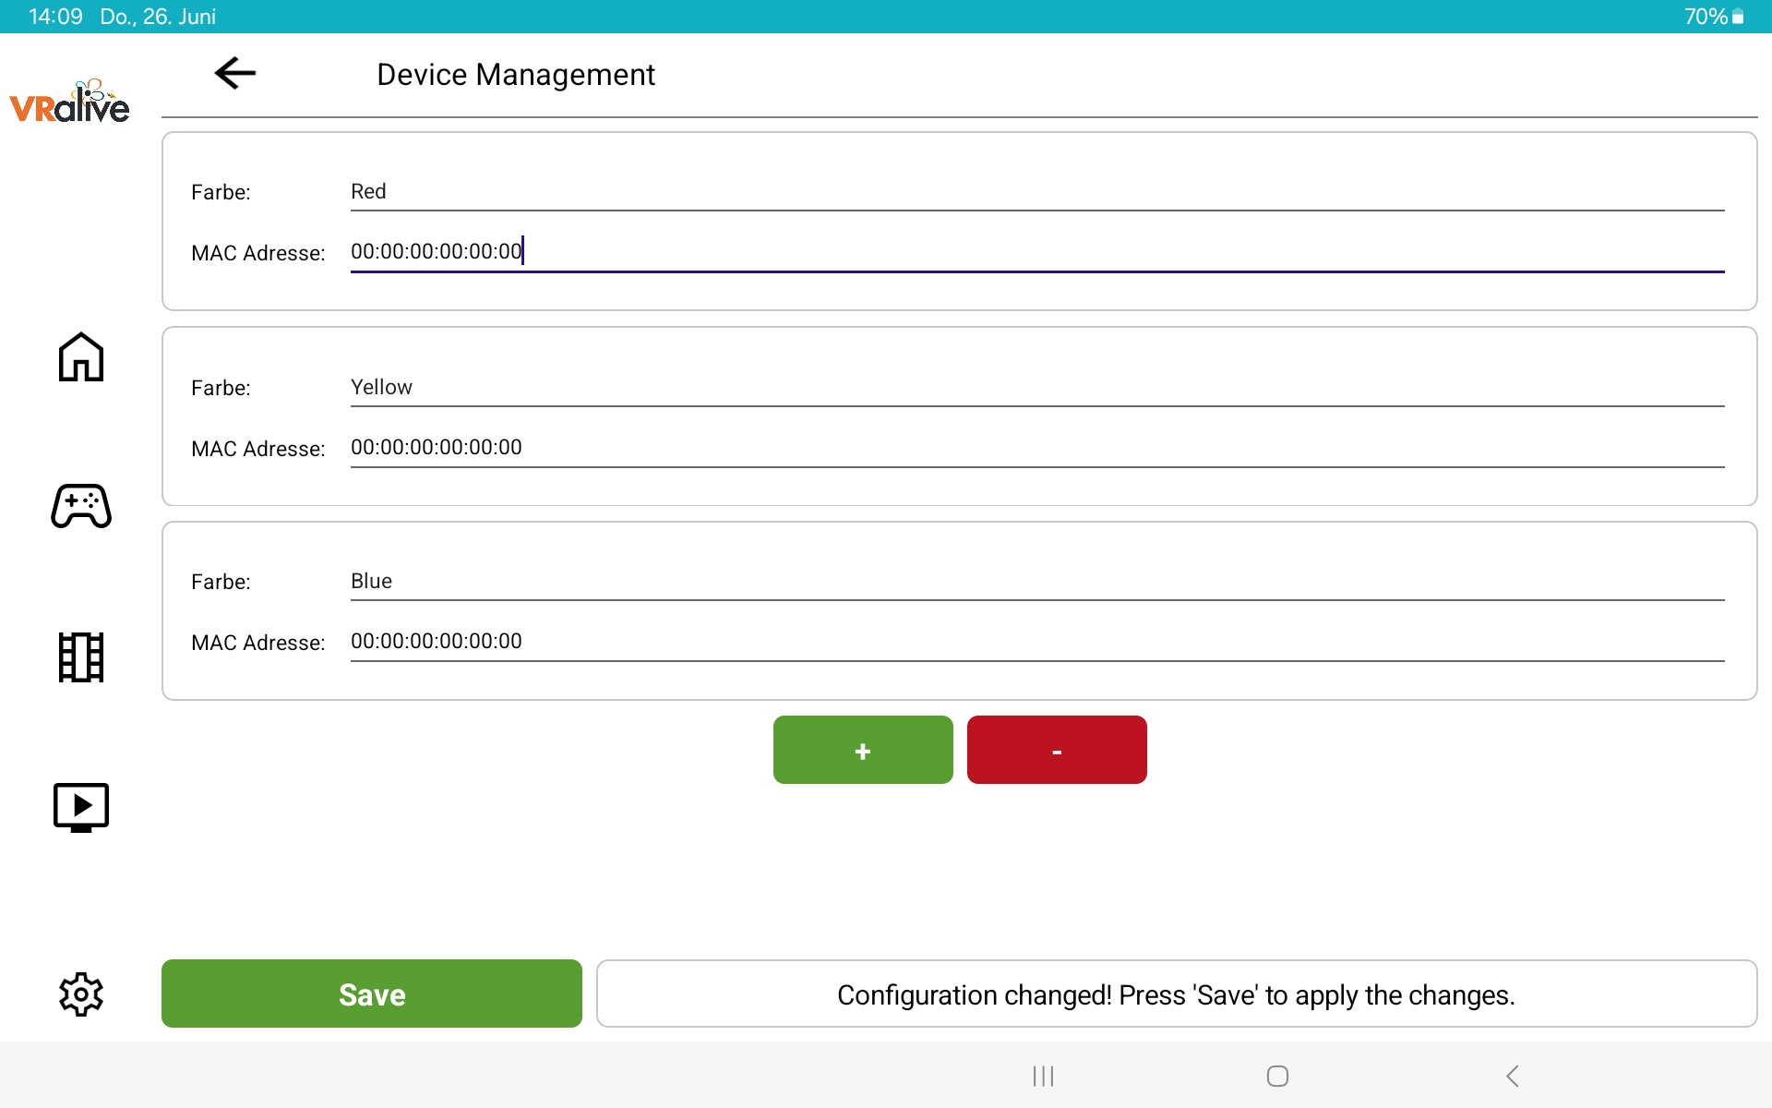Viewport: 1772px width, 1108px height.
Task: Edit the Blue color field
Action: 1036,582
